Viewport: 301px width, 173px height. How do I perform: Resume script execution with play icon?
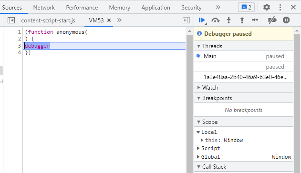202,20
